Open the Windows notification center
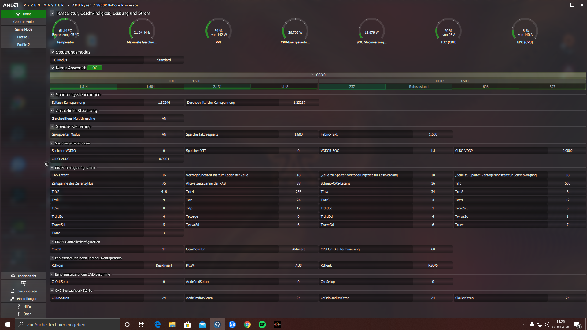This screenshot has height=330, width=587. [x=577, y=324]
